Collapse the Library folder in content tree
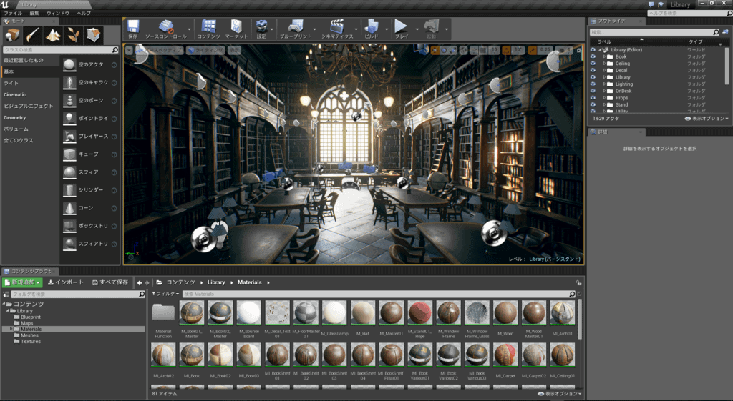Image resolution: width=733 pixels, height=401 pixels. coord(8,310)
